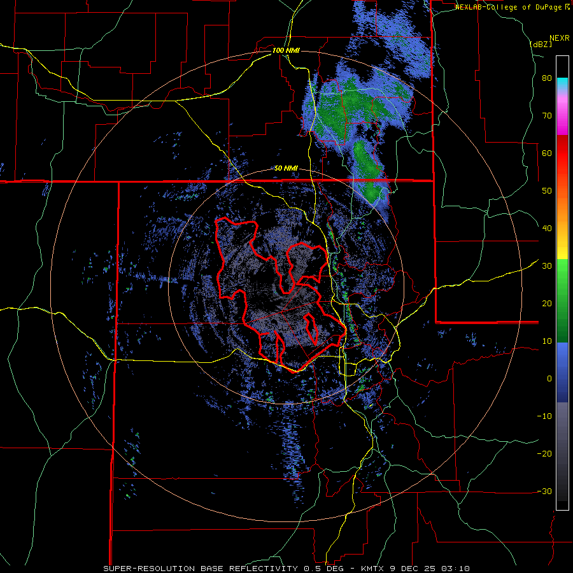Click the 80 value on the dBZ scale

coord(547,78)
